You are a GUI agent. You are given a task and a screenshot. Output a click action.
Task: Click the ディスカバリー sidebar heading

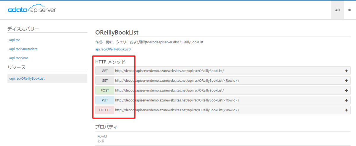click(x=23, y=28)
